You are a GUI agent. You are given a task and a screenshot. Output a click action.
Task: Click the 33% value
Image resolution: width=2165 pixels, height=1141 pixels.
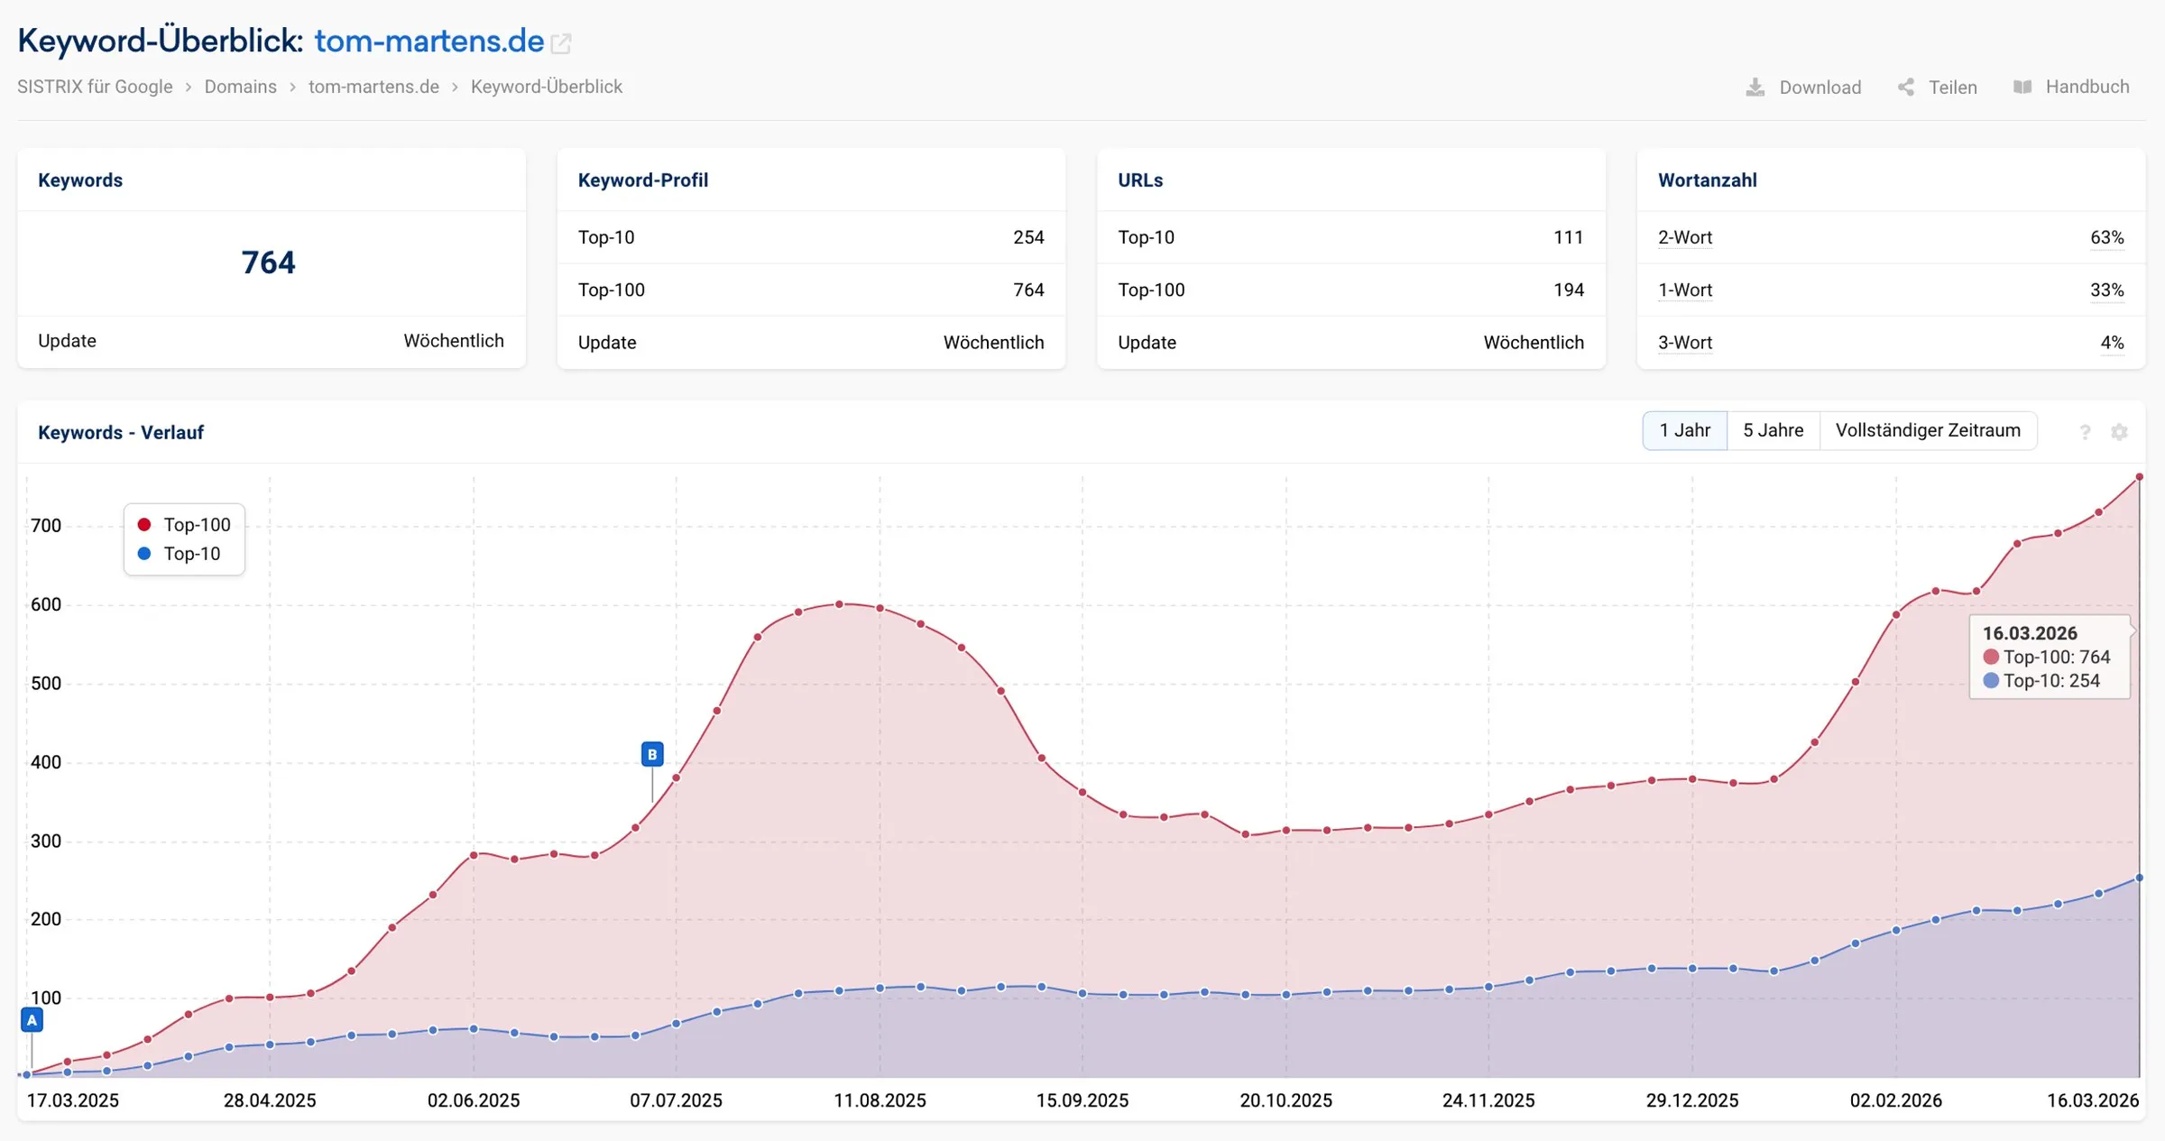coord(2107,290)
